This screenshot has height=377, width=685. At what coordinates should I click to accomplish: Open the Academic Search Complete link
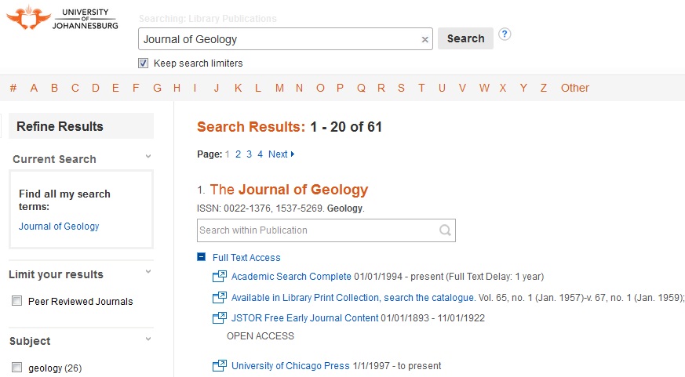click(291, 276)
